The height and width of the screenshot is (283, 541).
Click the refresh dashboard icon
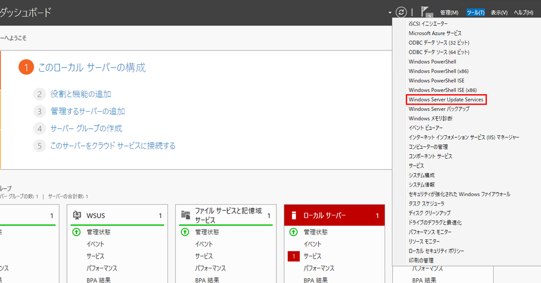tap(401, 12)
